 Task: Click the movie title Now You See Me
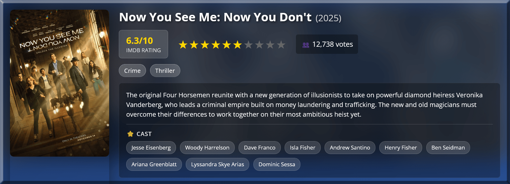tap(215, 17)
